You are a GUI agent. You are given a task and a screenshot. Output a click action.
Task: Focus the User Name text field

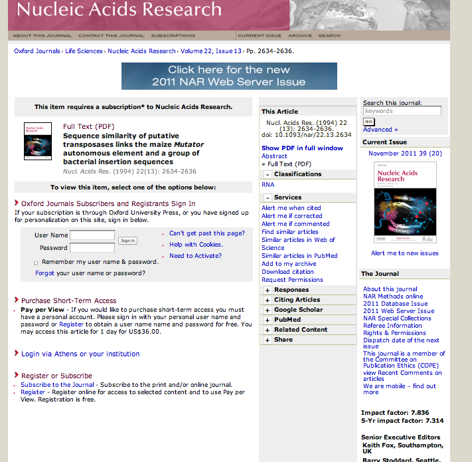coord(92,235)
